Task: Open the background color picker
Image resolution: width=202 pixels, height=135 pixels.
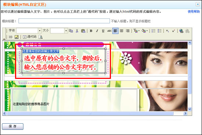Action: click(144, 31)
